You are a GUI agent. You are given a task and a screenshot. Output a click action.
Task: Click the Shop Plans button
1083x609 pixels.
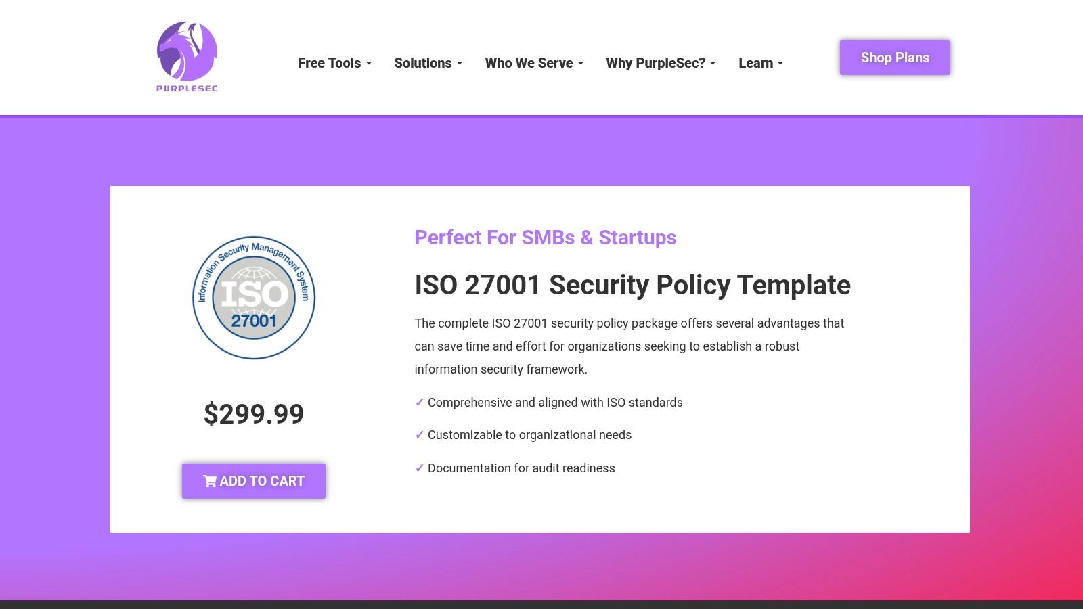click(895, 58)
